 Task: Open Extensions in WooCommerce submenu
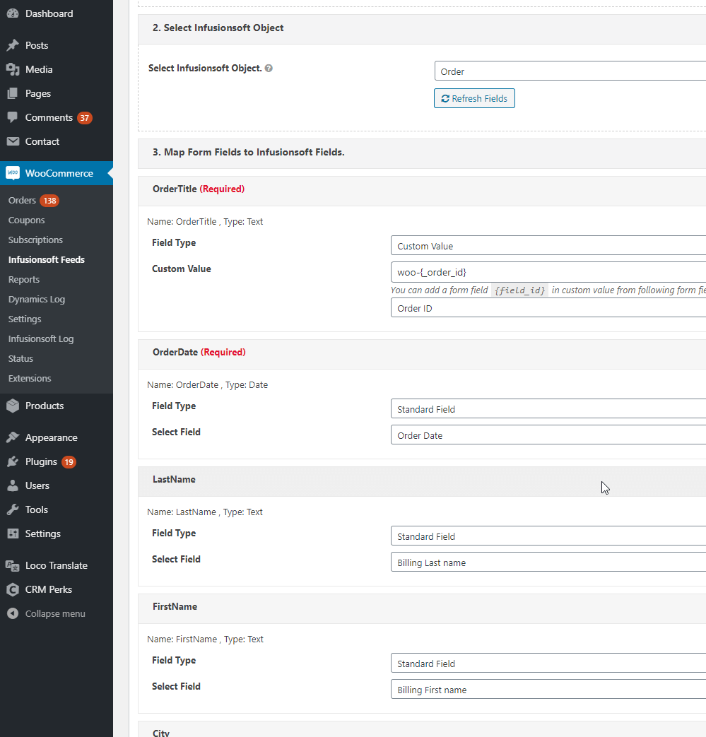pyautogui.click(x=30, y=378)
